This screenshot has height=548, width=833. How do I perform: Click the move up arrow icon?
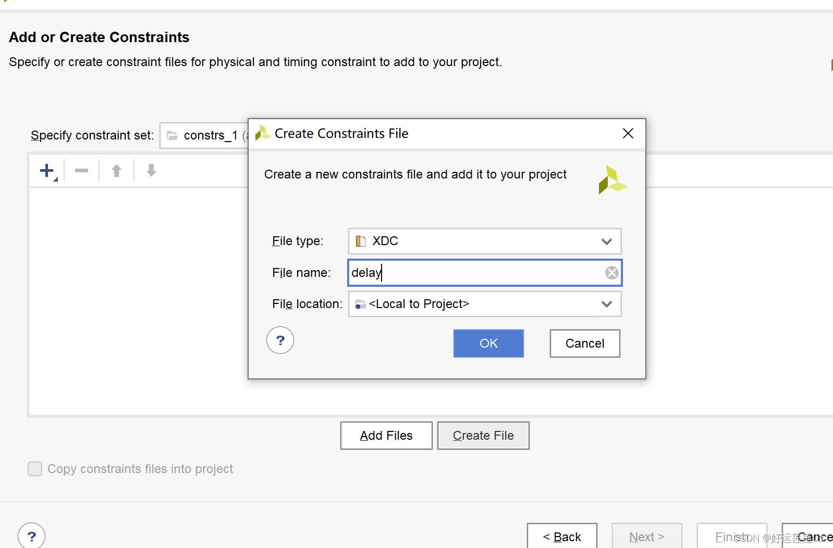pos(117,171)
